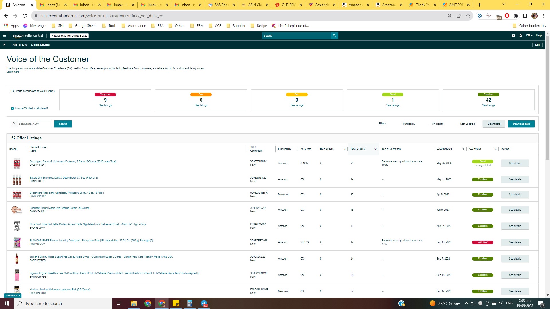Switch to the AMZ EOD browser tab
Screen dimensions: 550x309
tap(456, 5)
